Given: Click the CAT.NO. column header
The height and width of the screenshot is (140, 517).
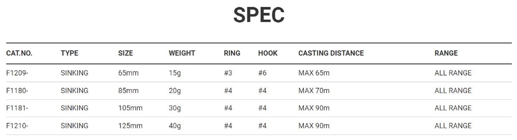Looking at the screenshot, I should (x=19, y=53).
